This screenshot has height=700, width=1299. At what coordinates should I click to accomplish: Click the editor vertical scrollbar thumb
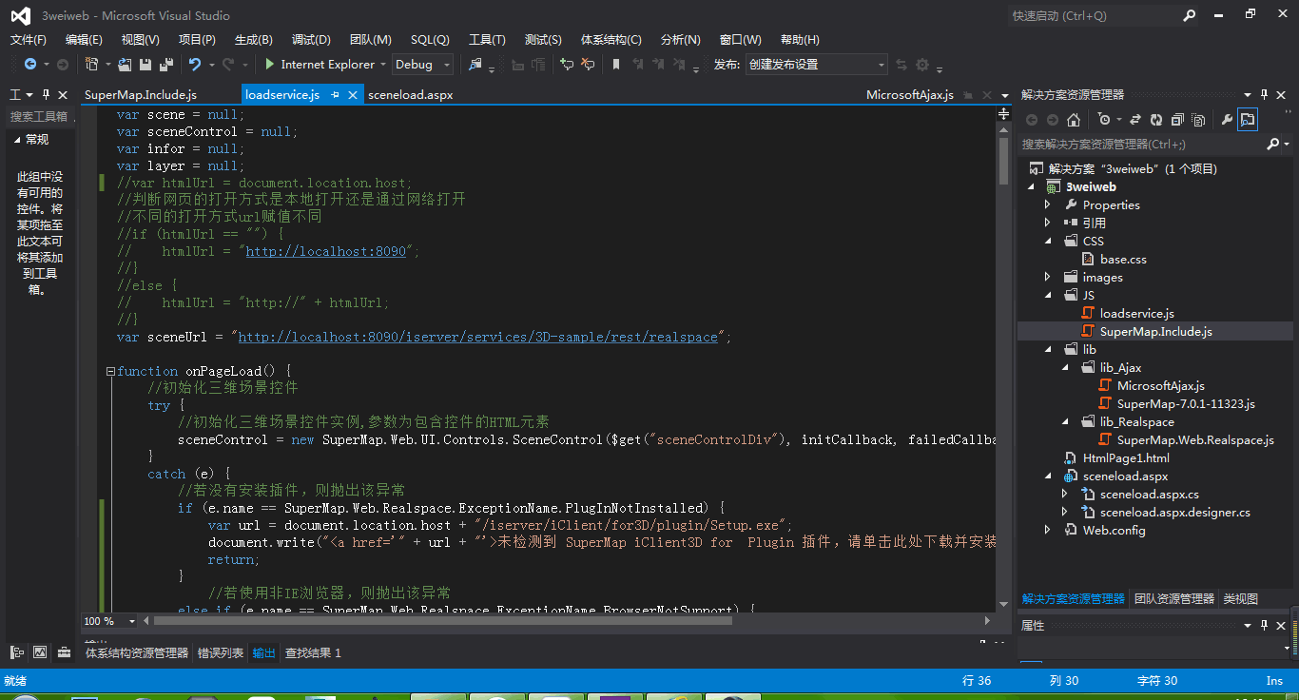[x=1003, y=161]
